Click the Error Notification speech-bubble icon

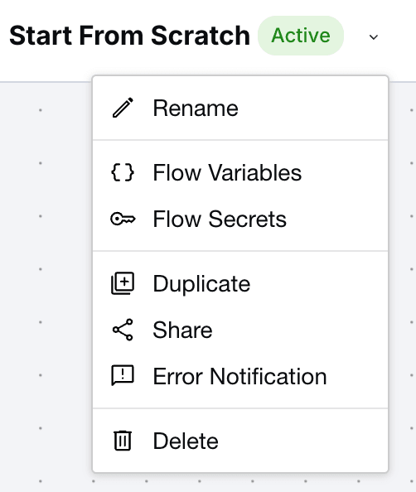(123, 375)
